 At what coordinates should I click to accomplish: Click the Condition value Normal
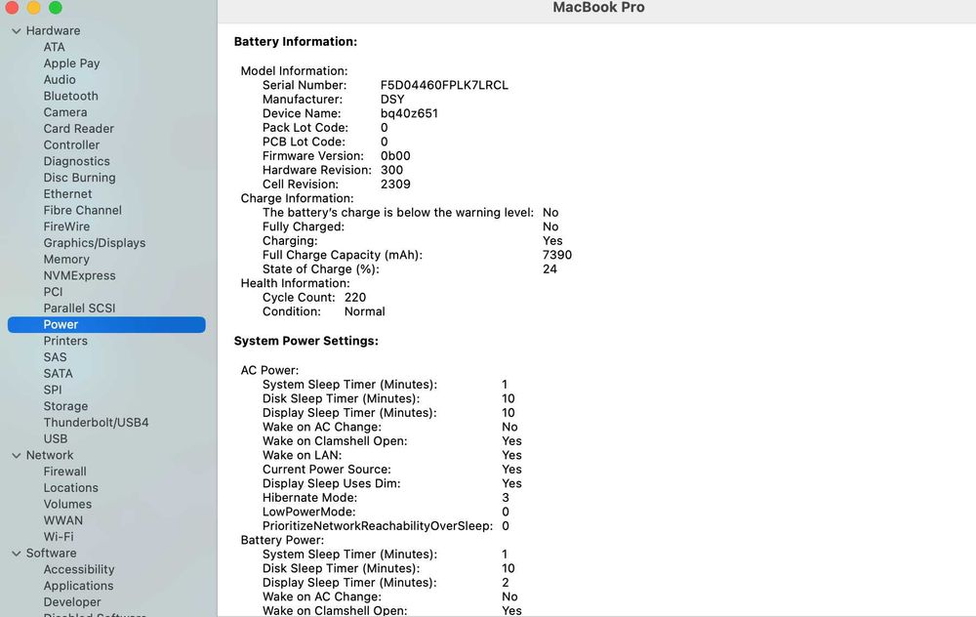pos(365,311)
